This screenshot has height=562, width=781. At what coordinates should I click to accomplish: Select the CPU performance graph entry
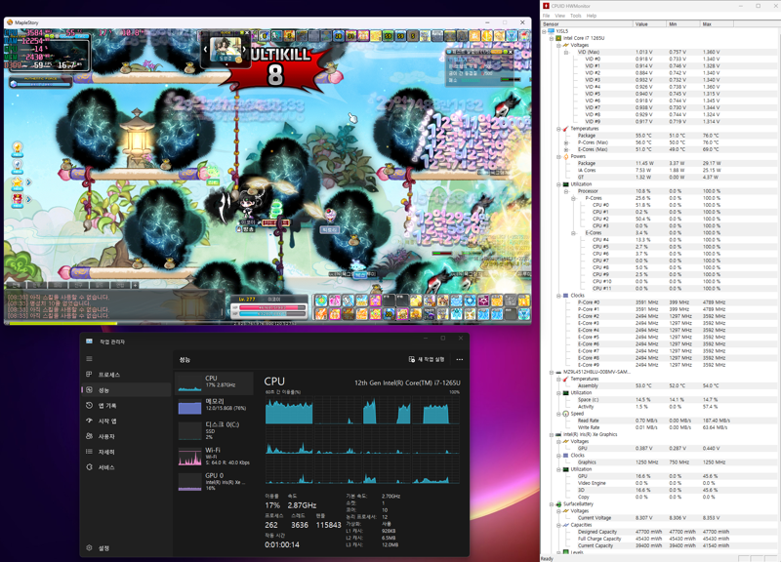[214, 382]
